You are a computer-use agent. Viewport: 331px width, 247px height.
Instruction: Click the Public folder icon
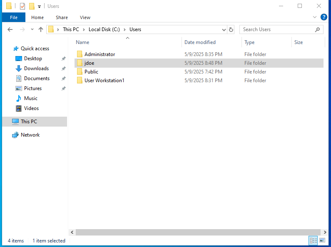click(80, 72)
